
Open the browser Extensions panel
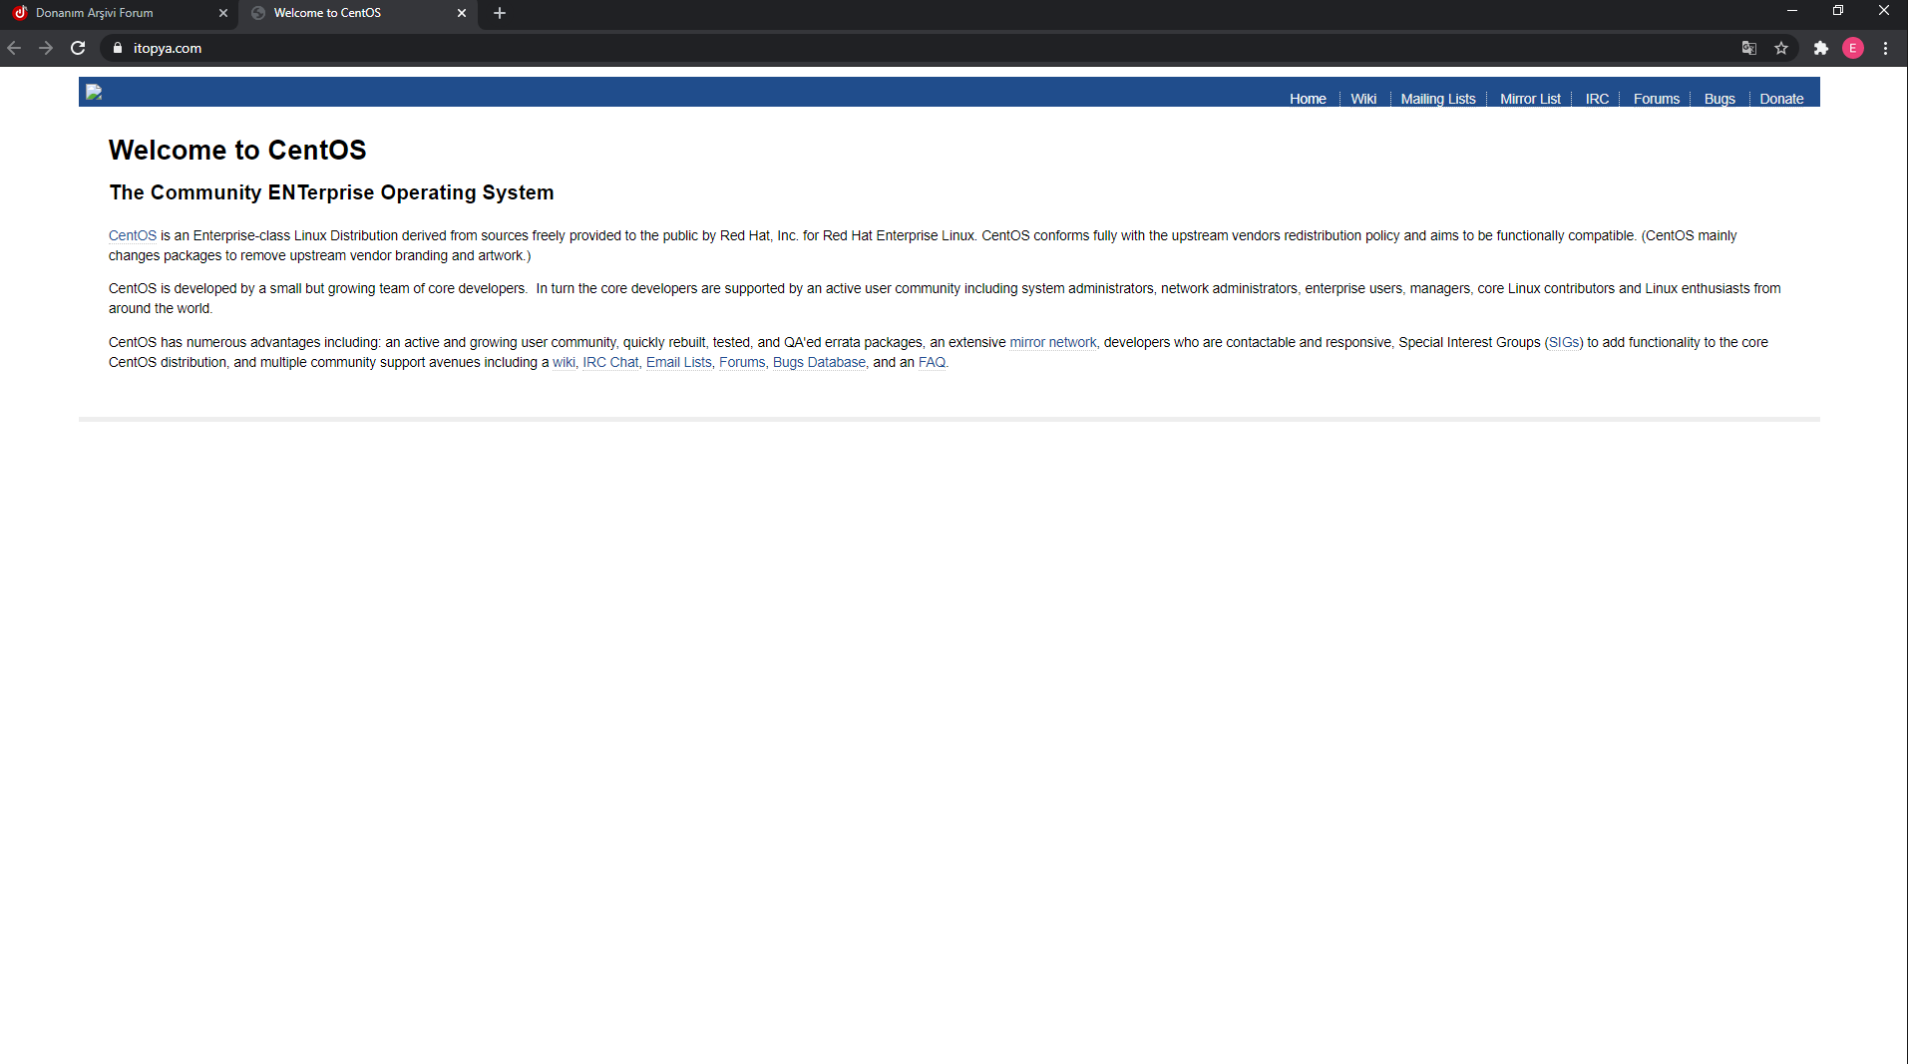pyautogui.click(x=1820, y=47)
